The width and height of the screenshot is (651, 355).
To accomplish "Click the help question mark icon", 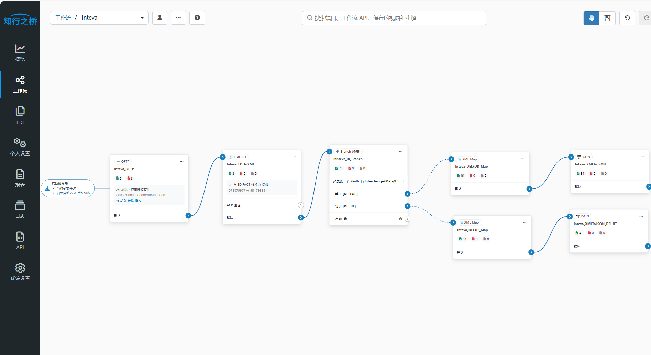I will coord(197,18).
